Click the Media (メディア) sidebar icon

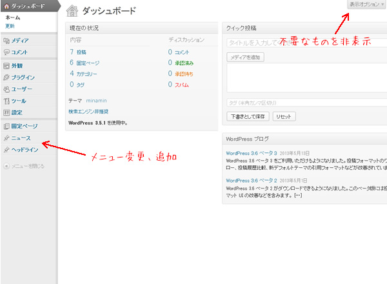6,41
